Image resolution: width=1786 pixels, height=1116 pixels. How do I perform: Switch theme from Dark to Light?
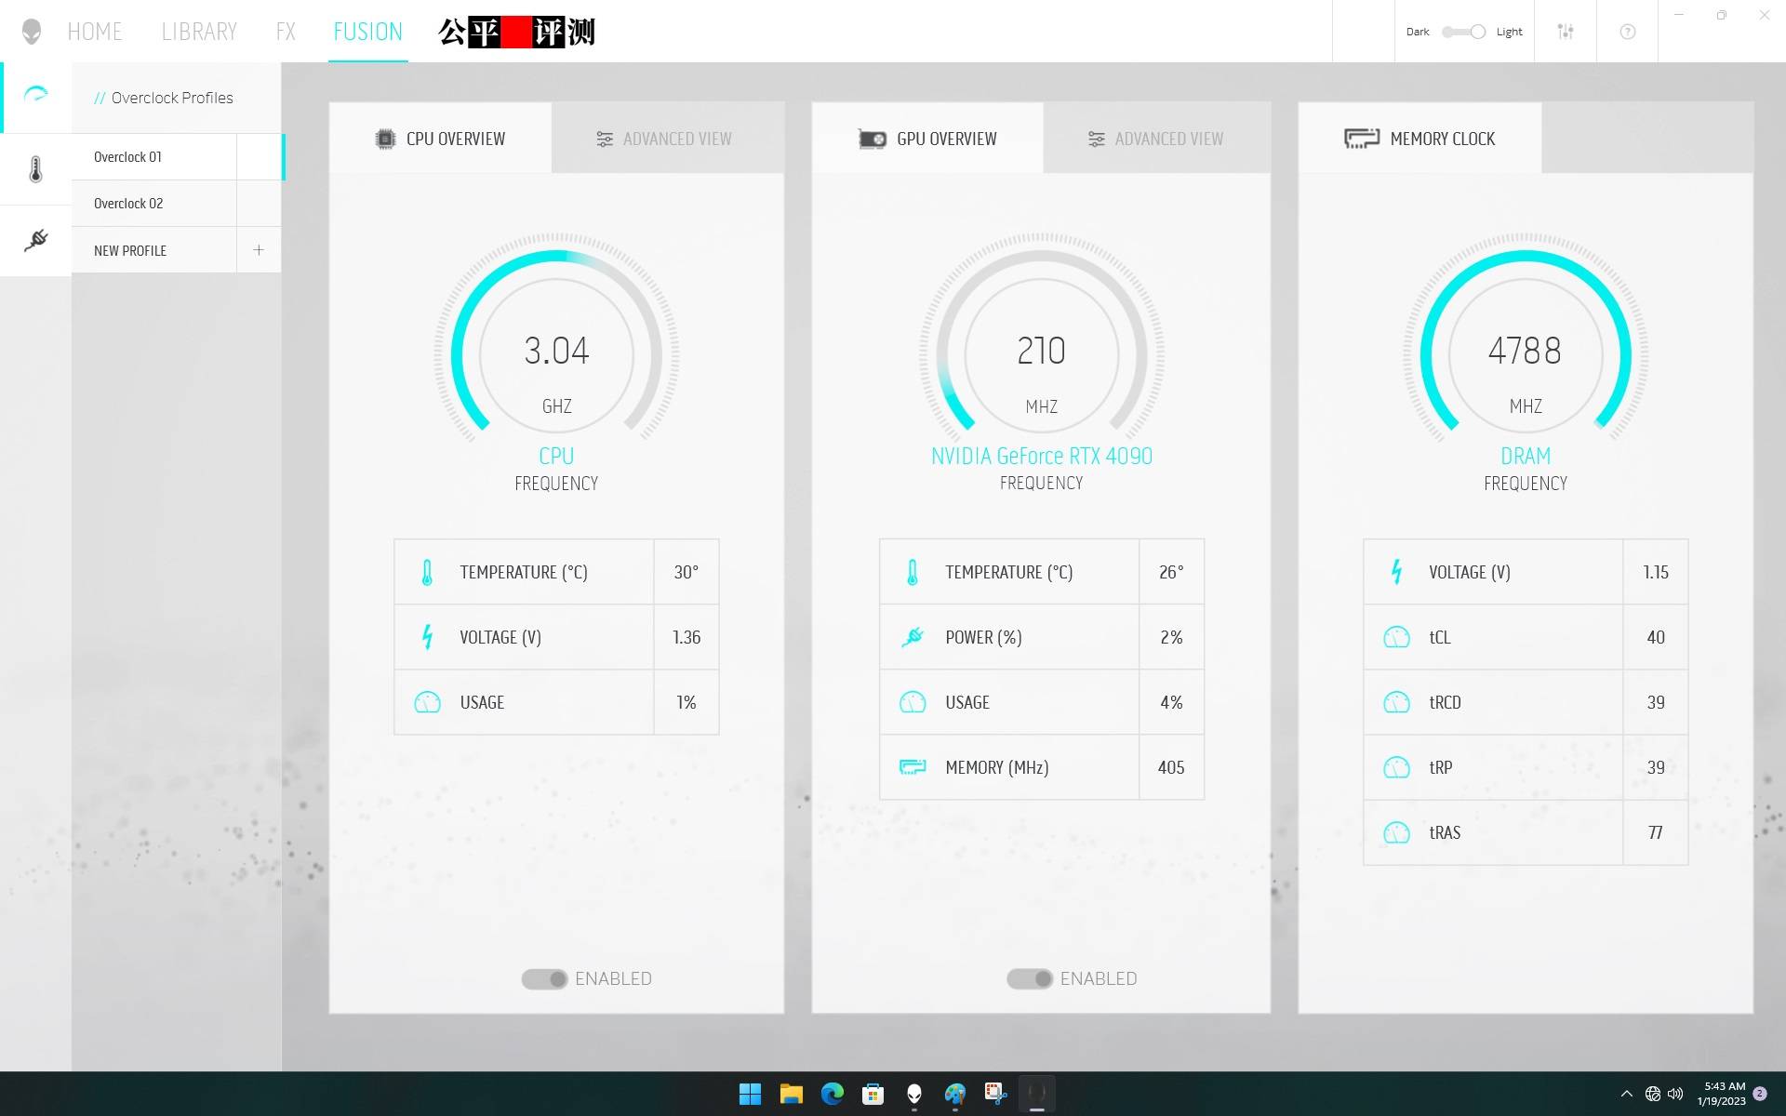pyautogui.click(x=1462, y=31)
